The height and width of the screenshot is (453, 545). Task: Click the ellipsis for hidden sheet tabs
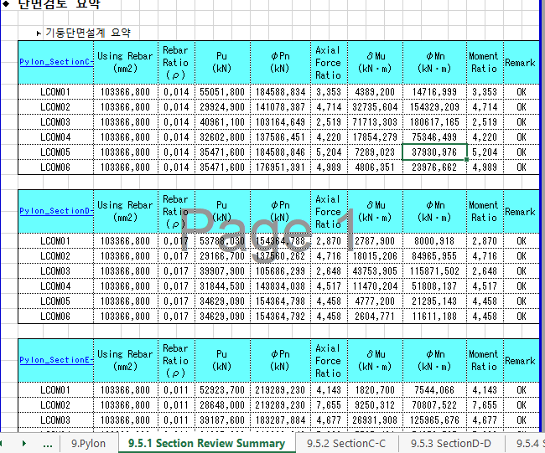coord(47,443)
